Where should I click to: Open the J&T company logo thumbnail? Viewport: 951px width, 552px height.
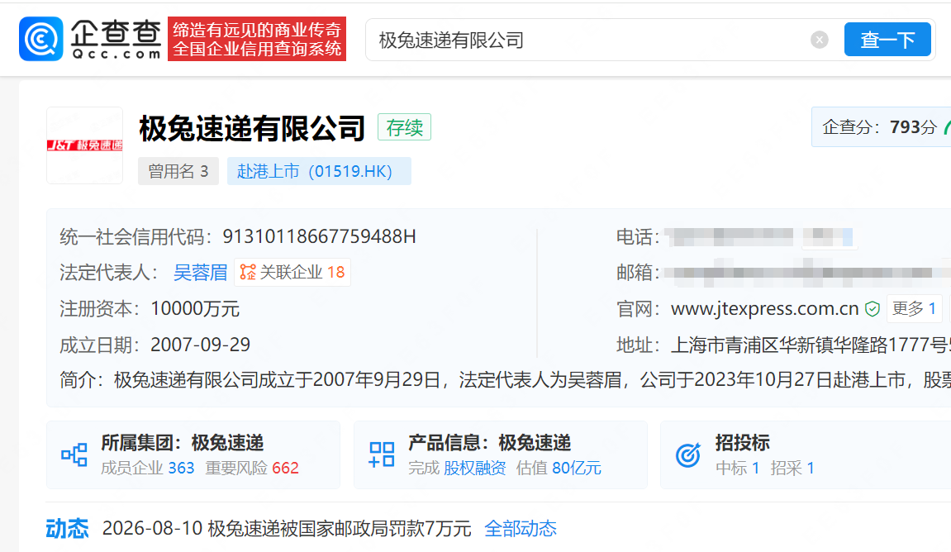click(85, 145)
